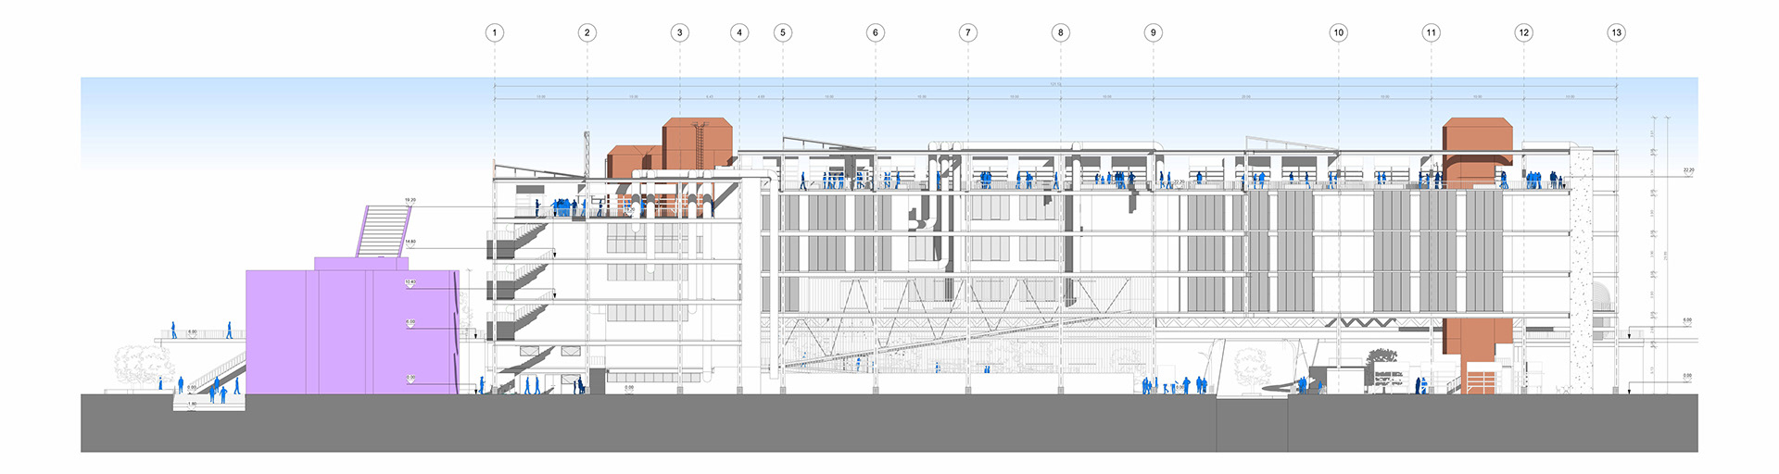Click the 1.80 level label below ground line
The image size is (1779, 474).
coord(193,405)
